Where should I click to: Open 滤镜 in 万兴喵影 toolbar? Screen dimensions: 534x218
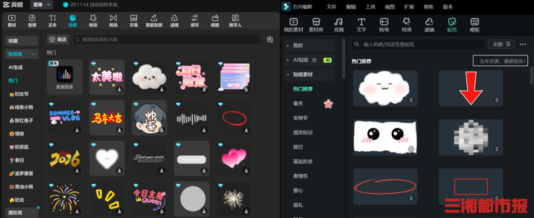click(429, 25)
